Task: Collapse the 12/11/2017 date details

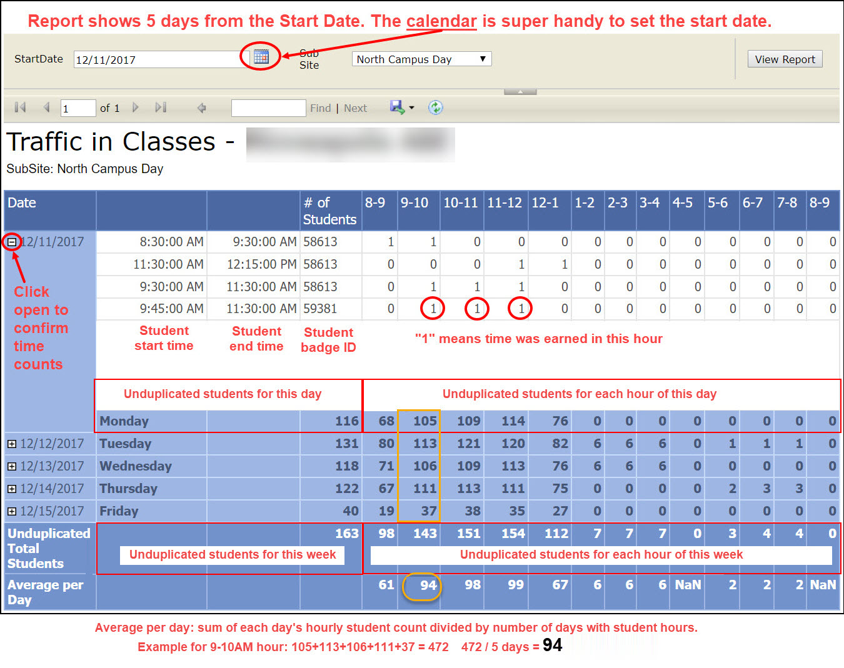Action: tap(11, 242)
